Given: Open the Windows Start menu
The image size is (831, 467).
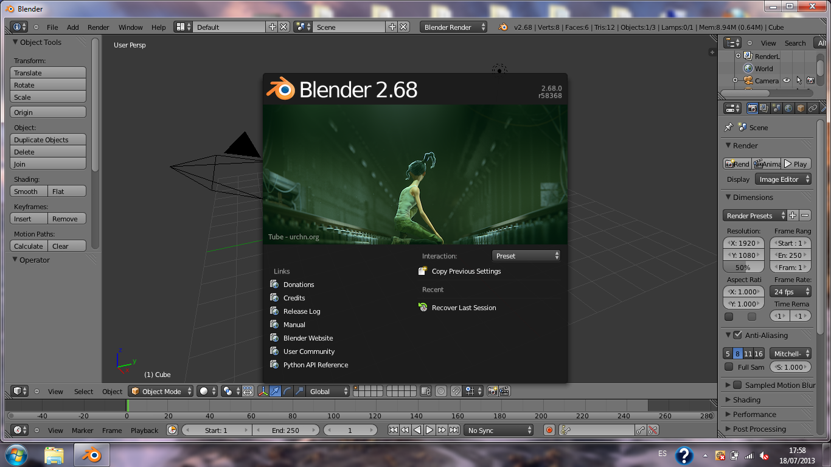Looking at the screenshot, I should pyautogui.click(x=16, y=455).
